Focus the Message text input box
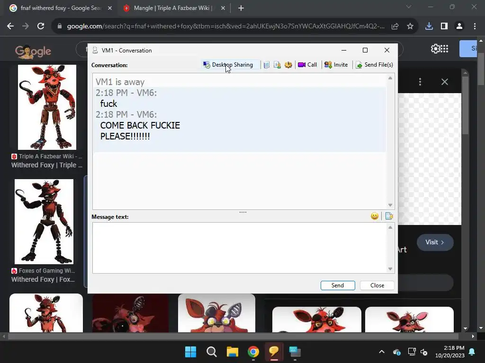The height and width of the screenshot is (363, 485). tap(239, 248)
